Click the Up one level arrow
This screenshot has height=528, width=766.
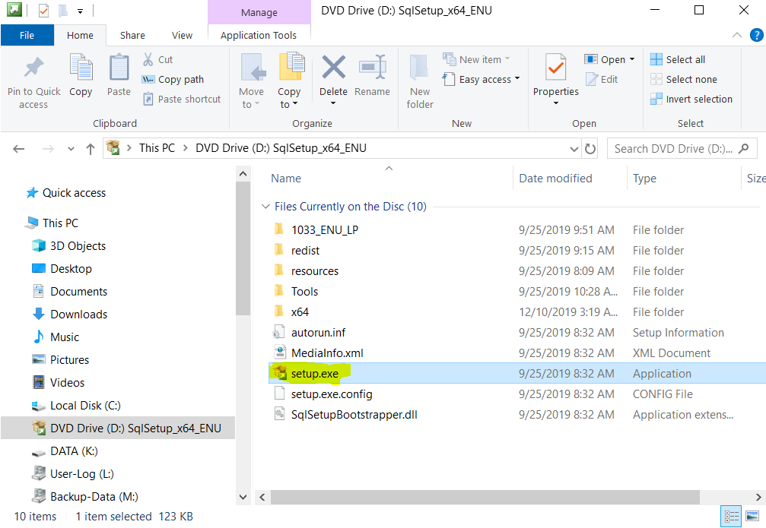click(x=91, y=149)
